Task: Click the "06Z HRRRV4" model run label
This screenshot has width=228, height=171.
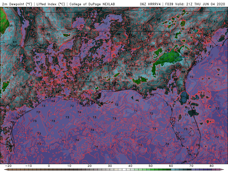Action: click(x=150, y=4)
